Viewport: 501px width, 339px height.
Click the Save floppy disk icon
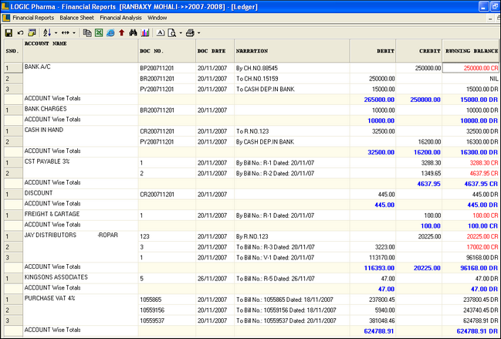point(8,32)
